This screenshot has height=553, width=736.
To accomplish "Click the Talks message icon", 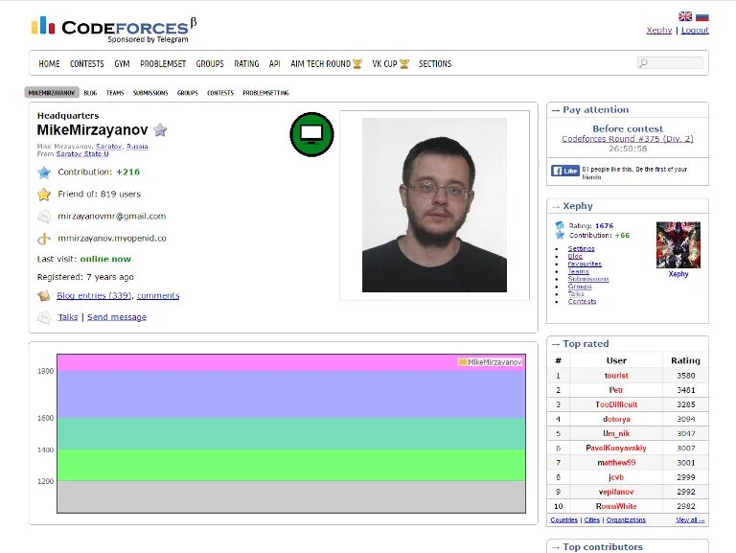I will tap(44, 317).
